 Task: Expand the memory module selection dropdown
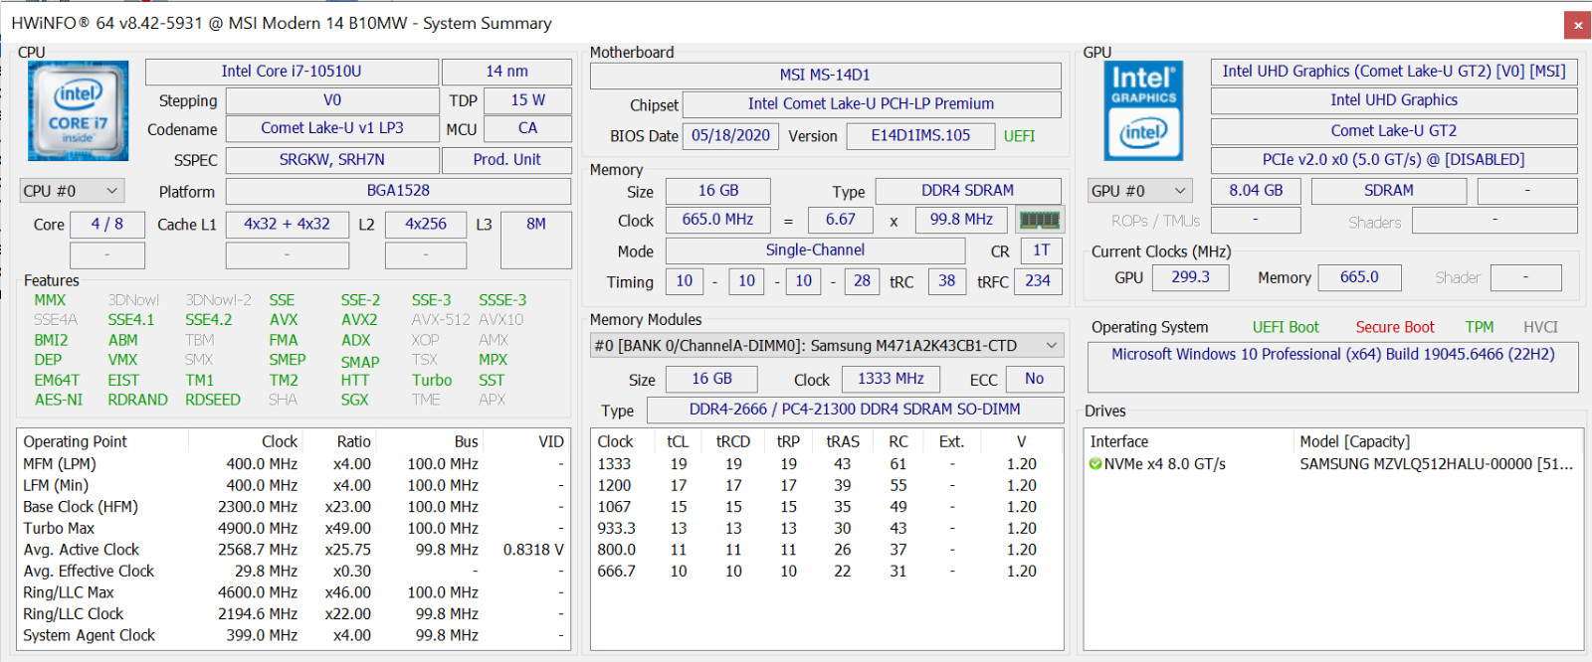(827, 346)
